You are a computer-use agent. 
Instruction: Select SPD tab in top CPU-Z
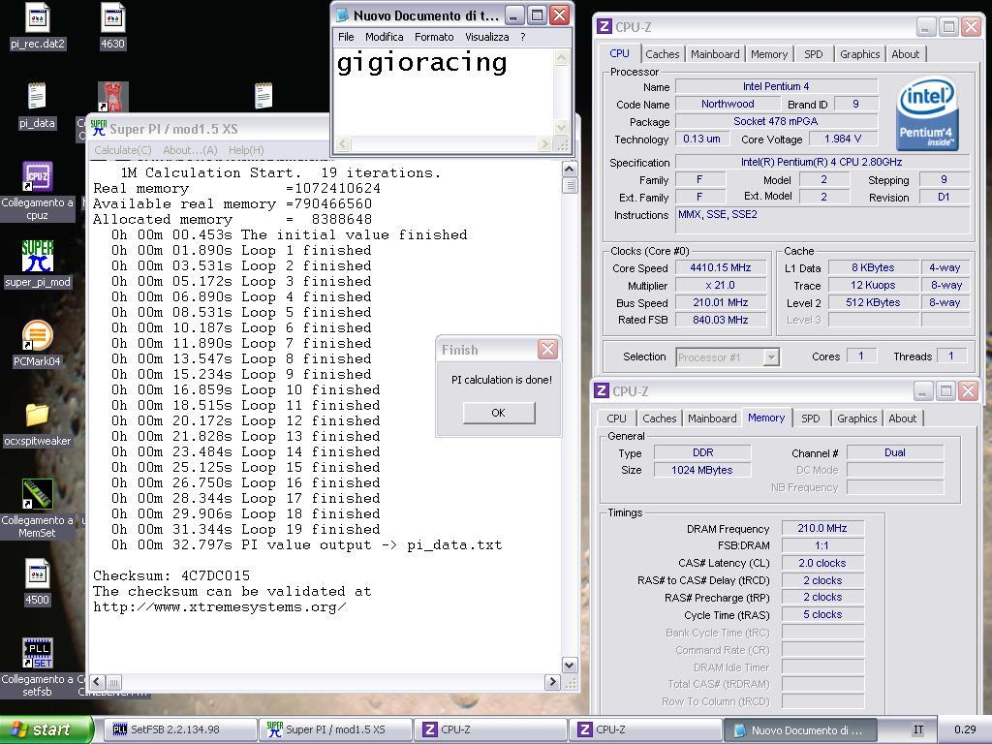coord(814,54)
